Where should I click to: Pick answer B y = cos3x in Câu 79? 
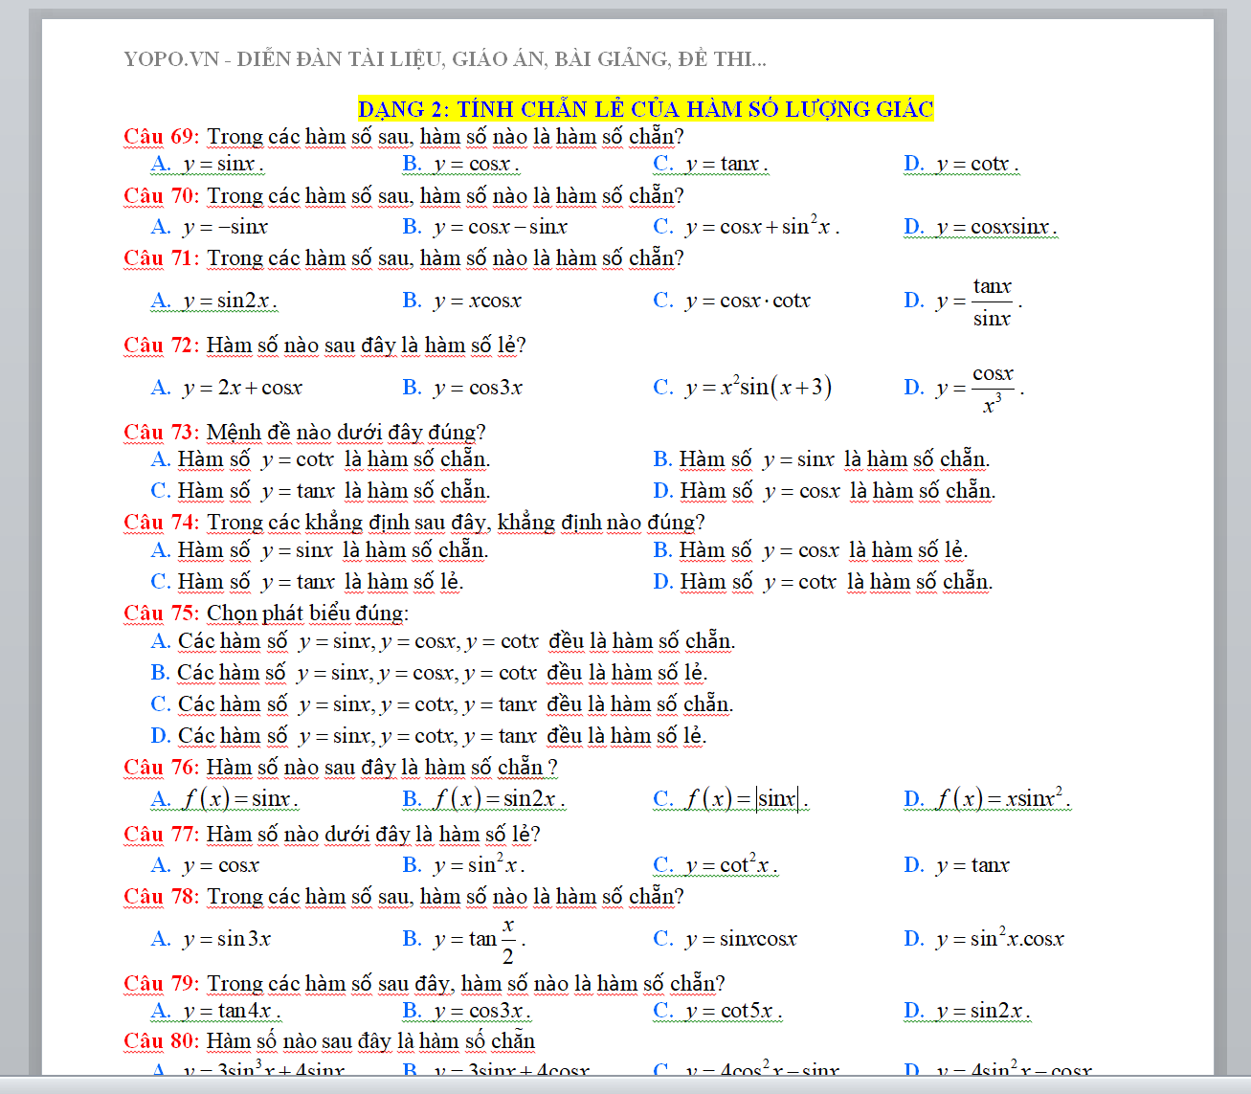(466, 1011)
